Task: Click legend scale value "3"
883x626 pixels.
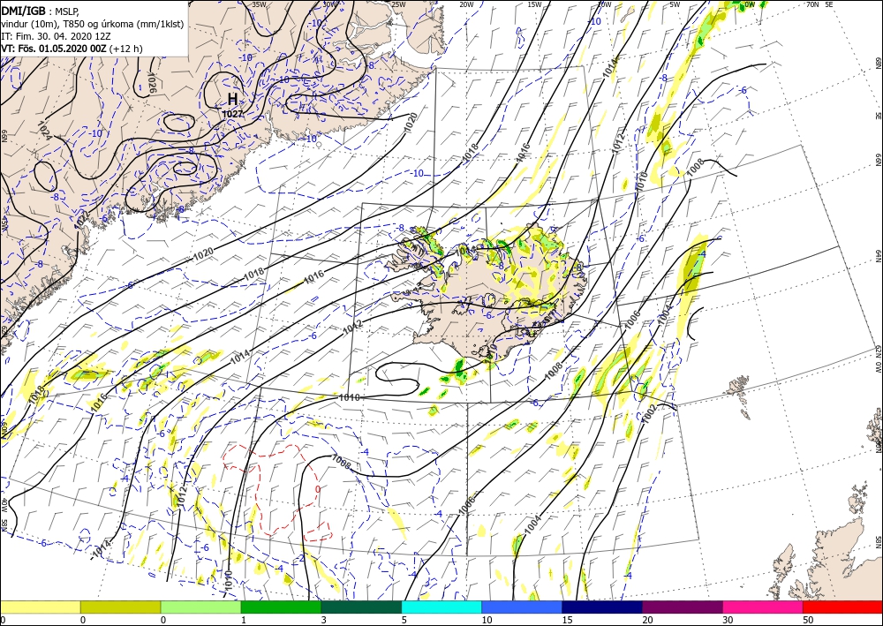Action: 324,620
